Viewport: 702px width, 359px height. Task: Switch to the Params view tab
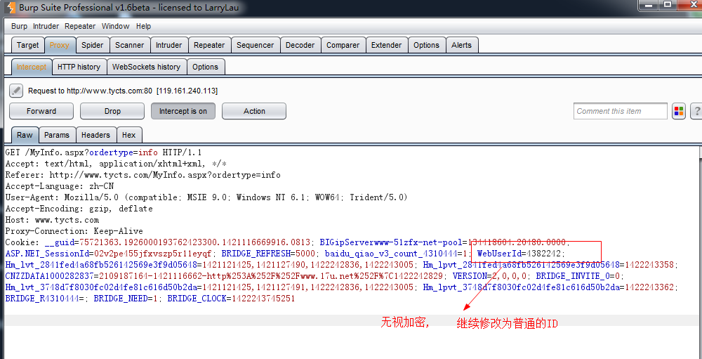pyautogui.click(x=57, y=135)
